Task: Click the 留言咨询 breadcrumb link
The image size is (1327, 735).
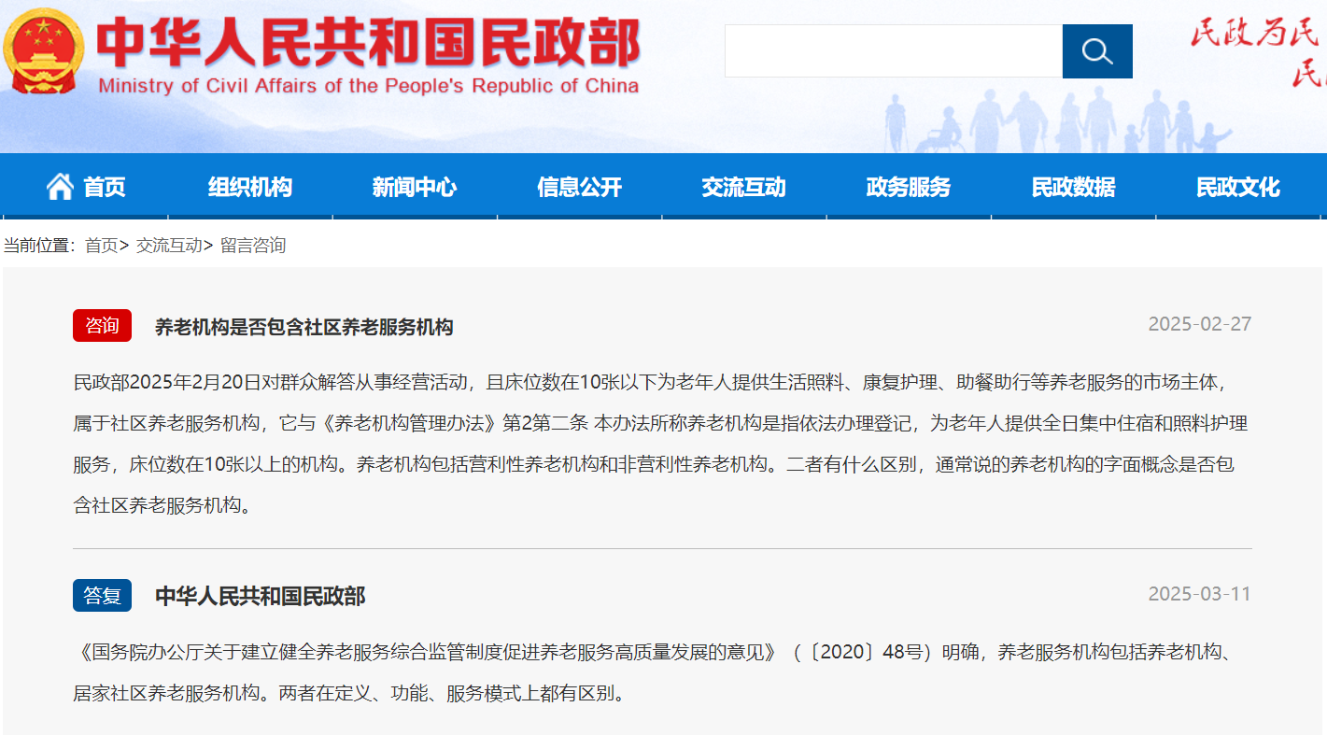Action: pos(253,246)
